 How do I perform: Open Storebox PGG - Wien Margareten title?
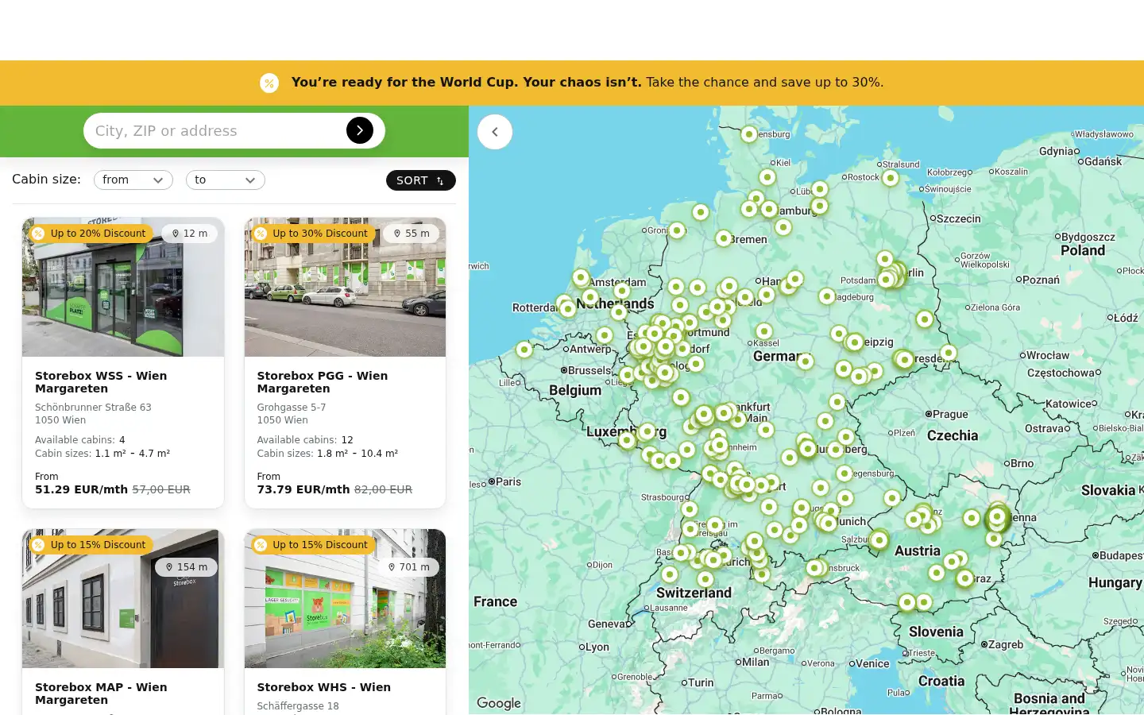click(323, 382)
